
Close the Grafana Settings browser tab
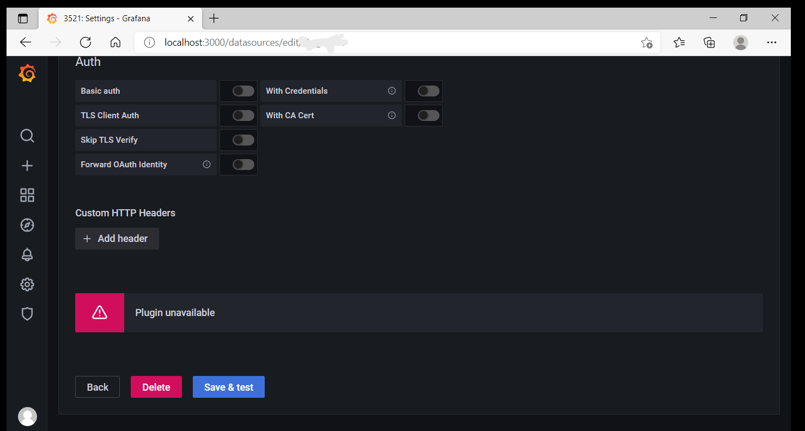pyautogui.click(x=191, y=19)
